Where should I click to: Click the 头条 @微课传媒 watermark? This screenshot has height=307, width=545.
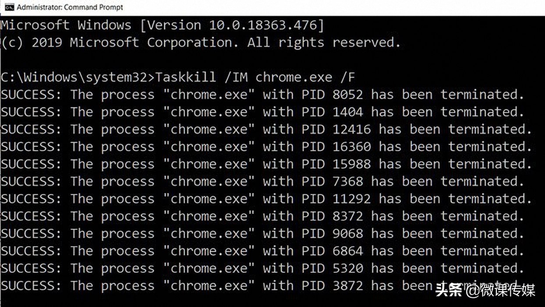coord(485,290)
